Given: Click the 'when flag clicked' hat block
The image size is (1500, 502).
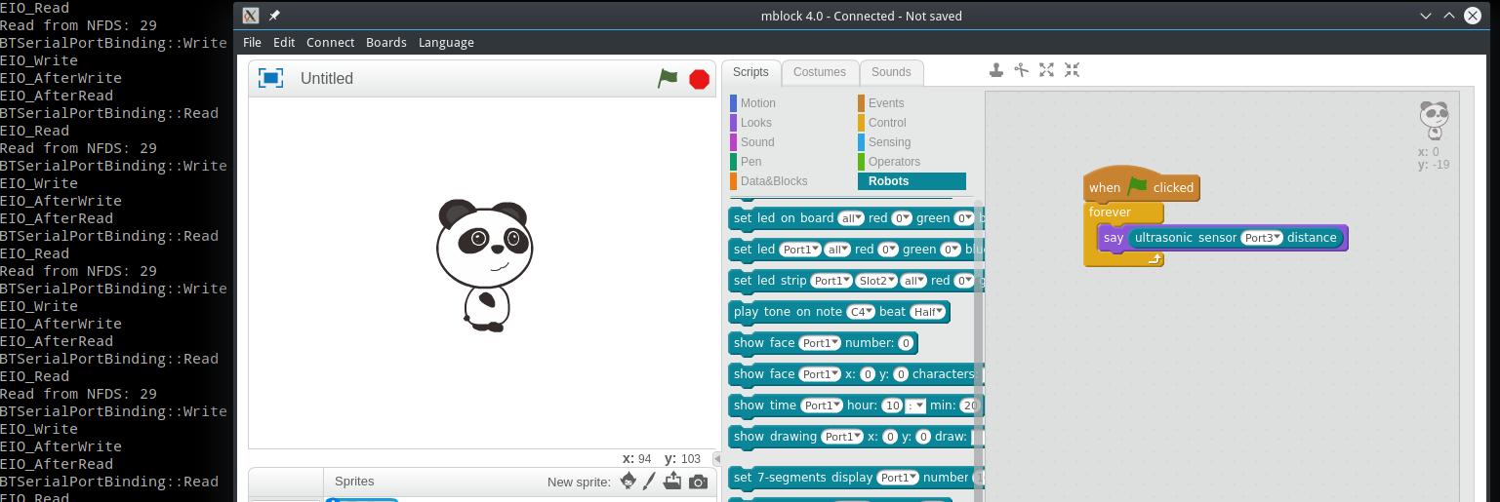Looking at the screenshot, I should pyautogui.click(x=1141, y=185).
